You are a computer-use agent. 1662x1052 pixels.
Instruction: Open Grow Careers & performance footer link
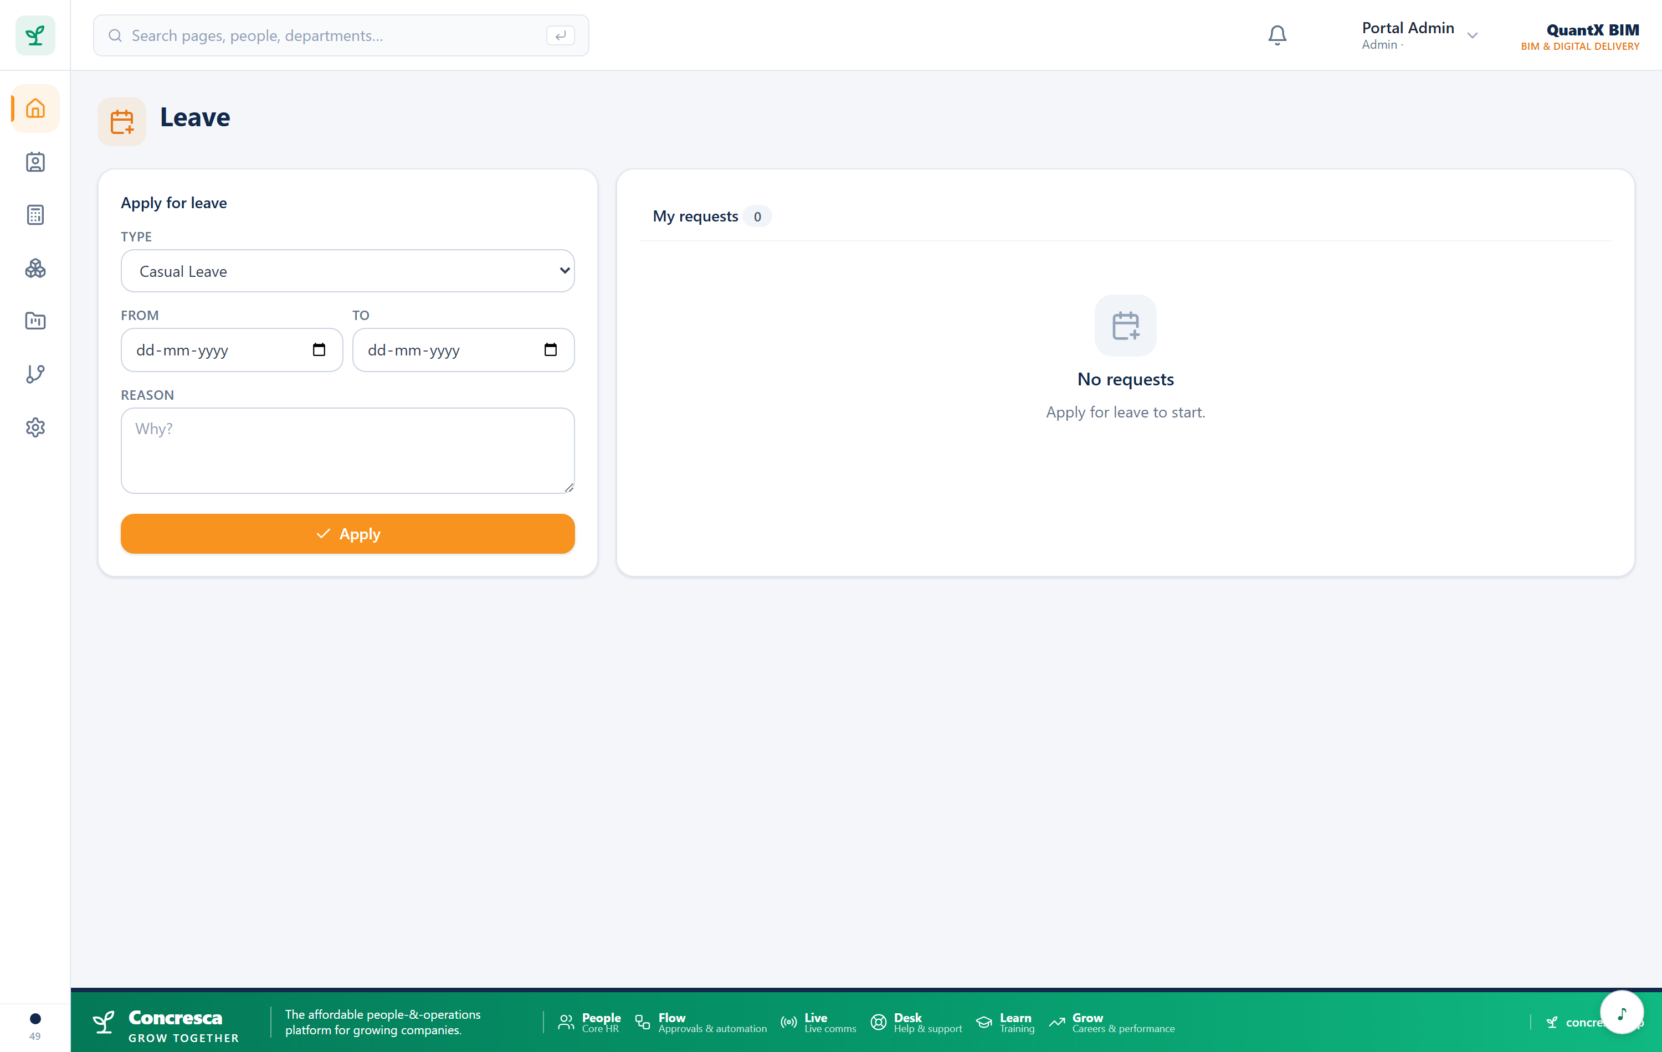tap(1111, 1022)
